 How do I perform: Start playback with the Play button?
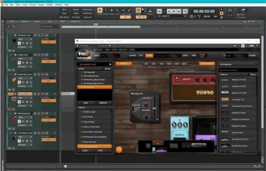169,11
